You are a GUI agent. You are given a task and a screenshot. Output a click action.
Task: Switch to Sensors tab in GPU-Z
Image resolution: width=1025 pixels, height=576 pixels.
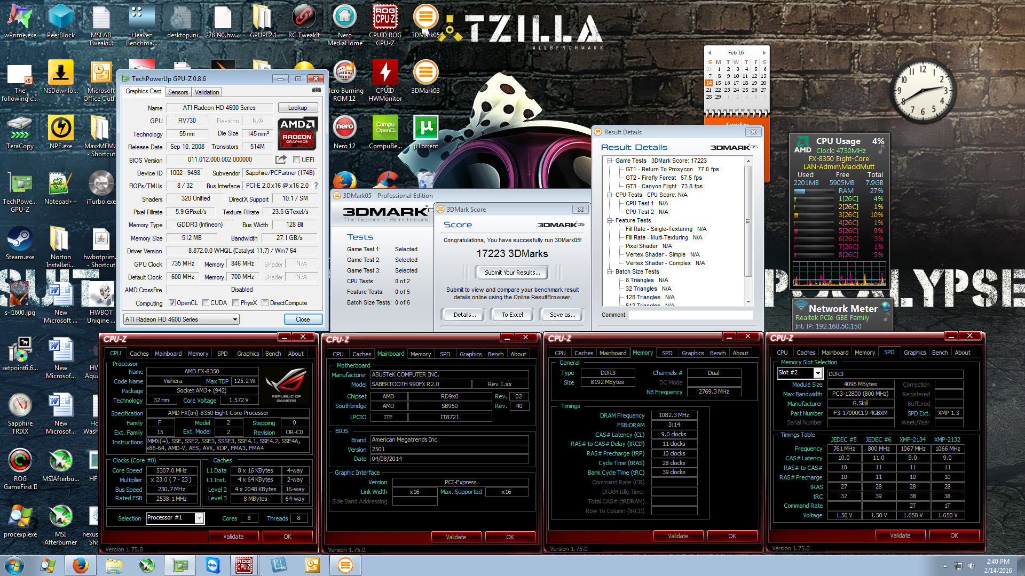pyautogui.click(x=178, y=92)
